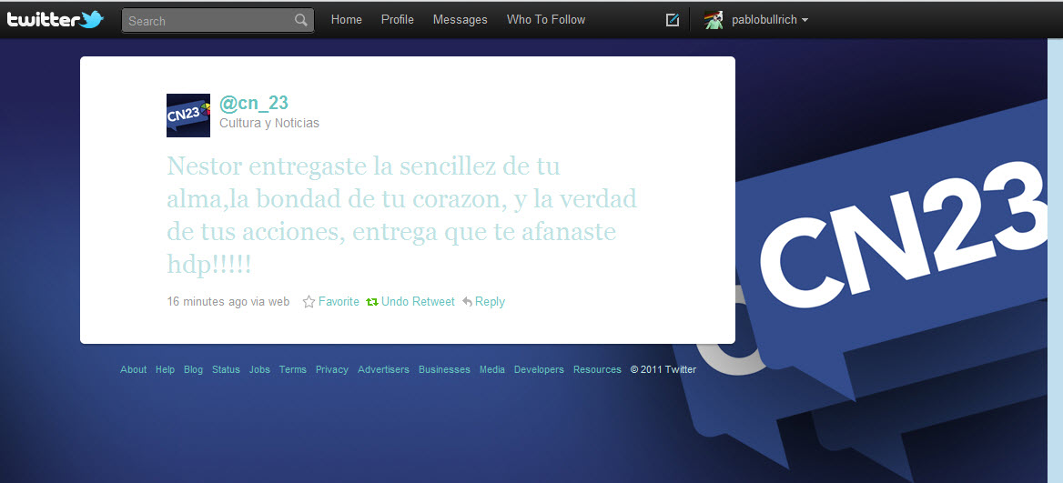Click the '© 2011 Twitter' footer text

point(663,370)
